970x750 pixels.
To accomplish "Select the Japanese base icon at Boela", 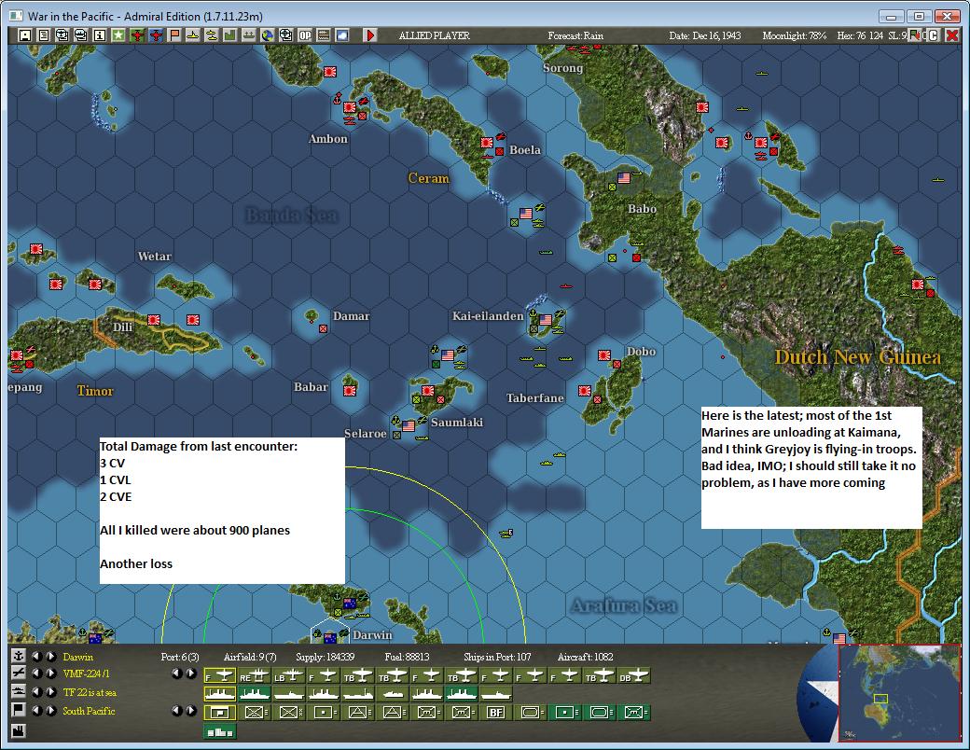I will pyautogui.click(x=487, y=143).
